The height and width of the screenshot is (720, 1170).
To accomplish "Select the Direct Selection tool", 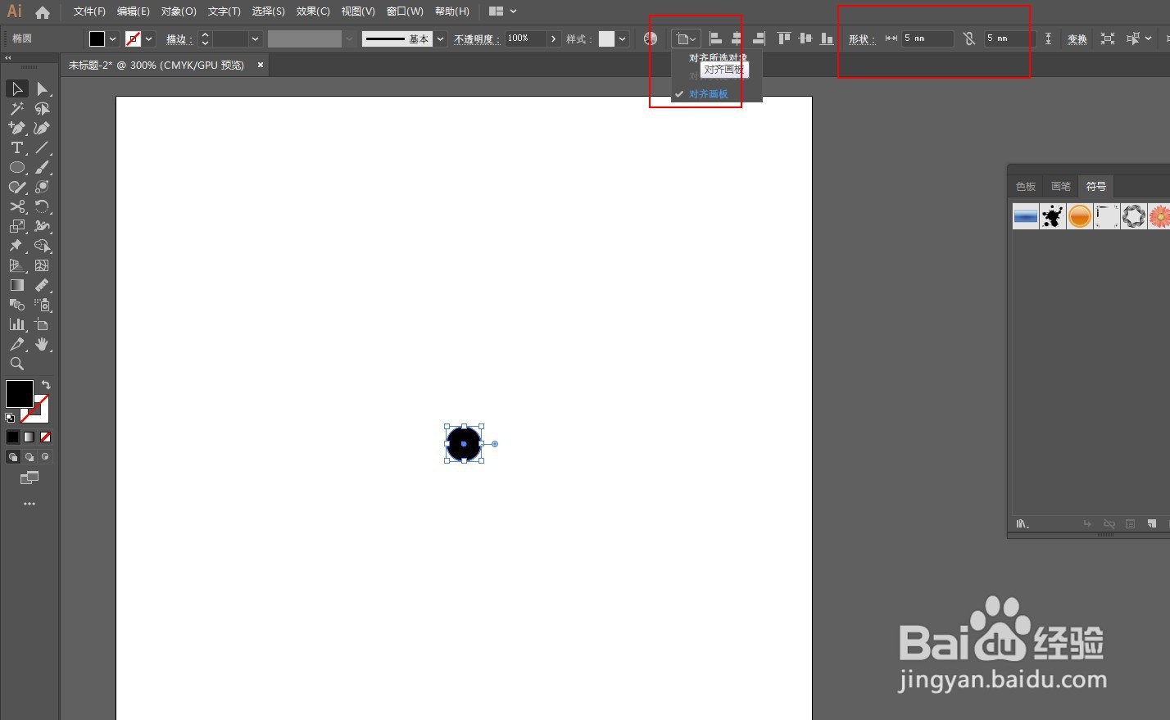I will pyautogui.click(x=42, y=88).
